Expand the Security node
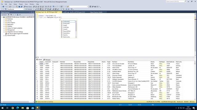 (x=4, y=21)
